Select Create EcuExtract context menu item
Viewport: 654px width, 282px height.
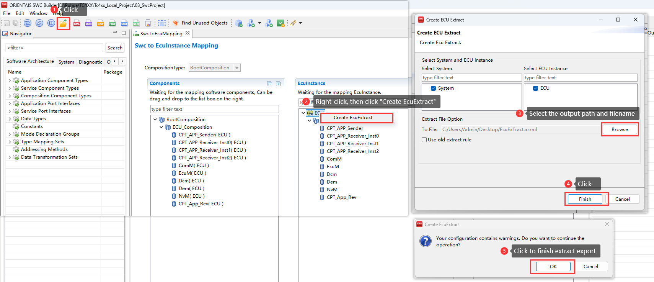[x=353, y=118]
